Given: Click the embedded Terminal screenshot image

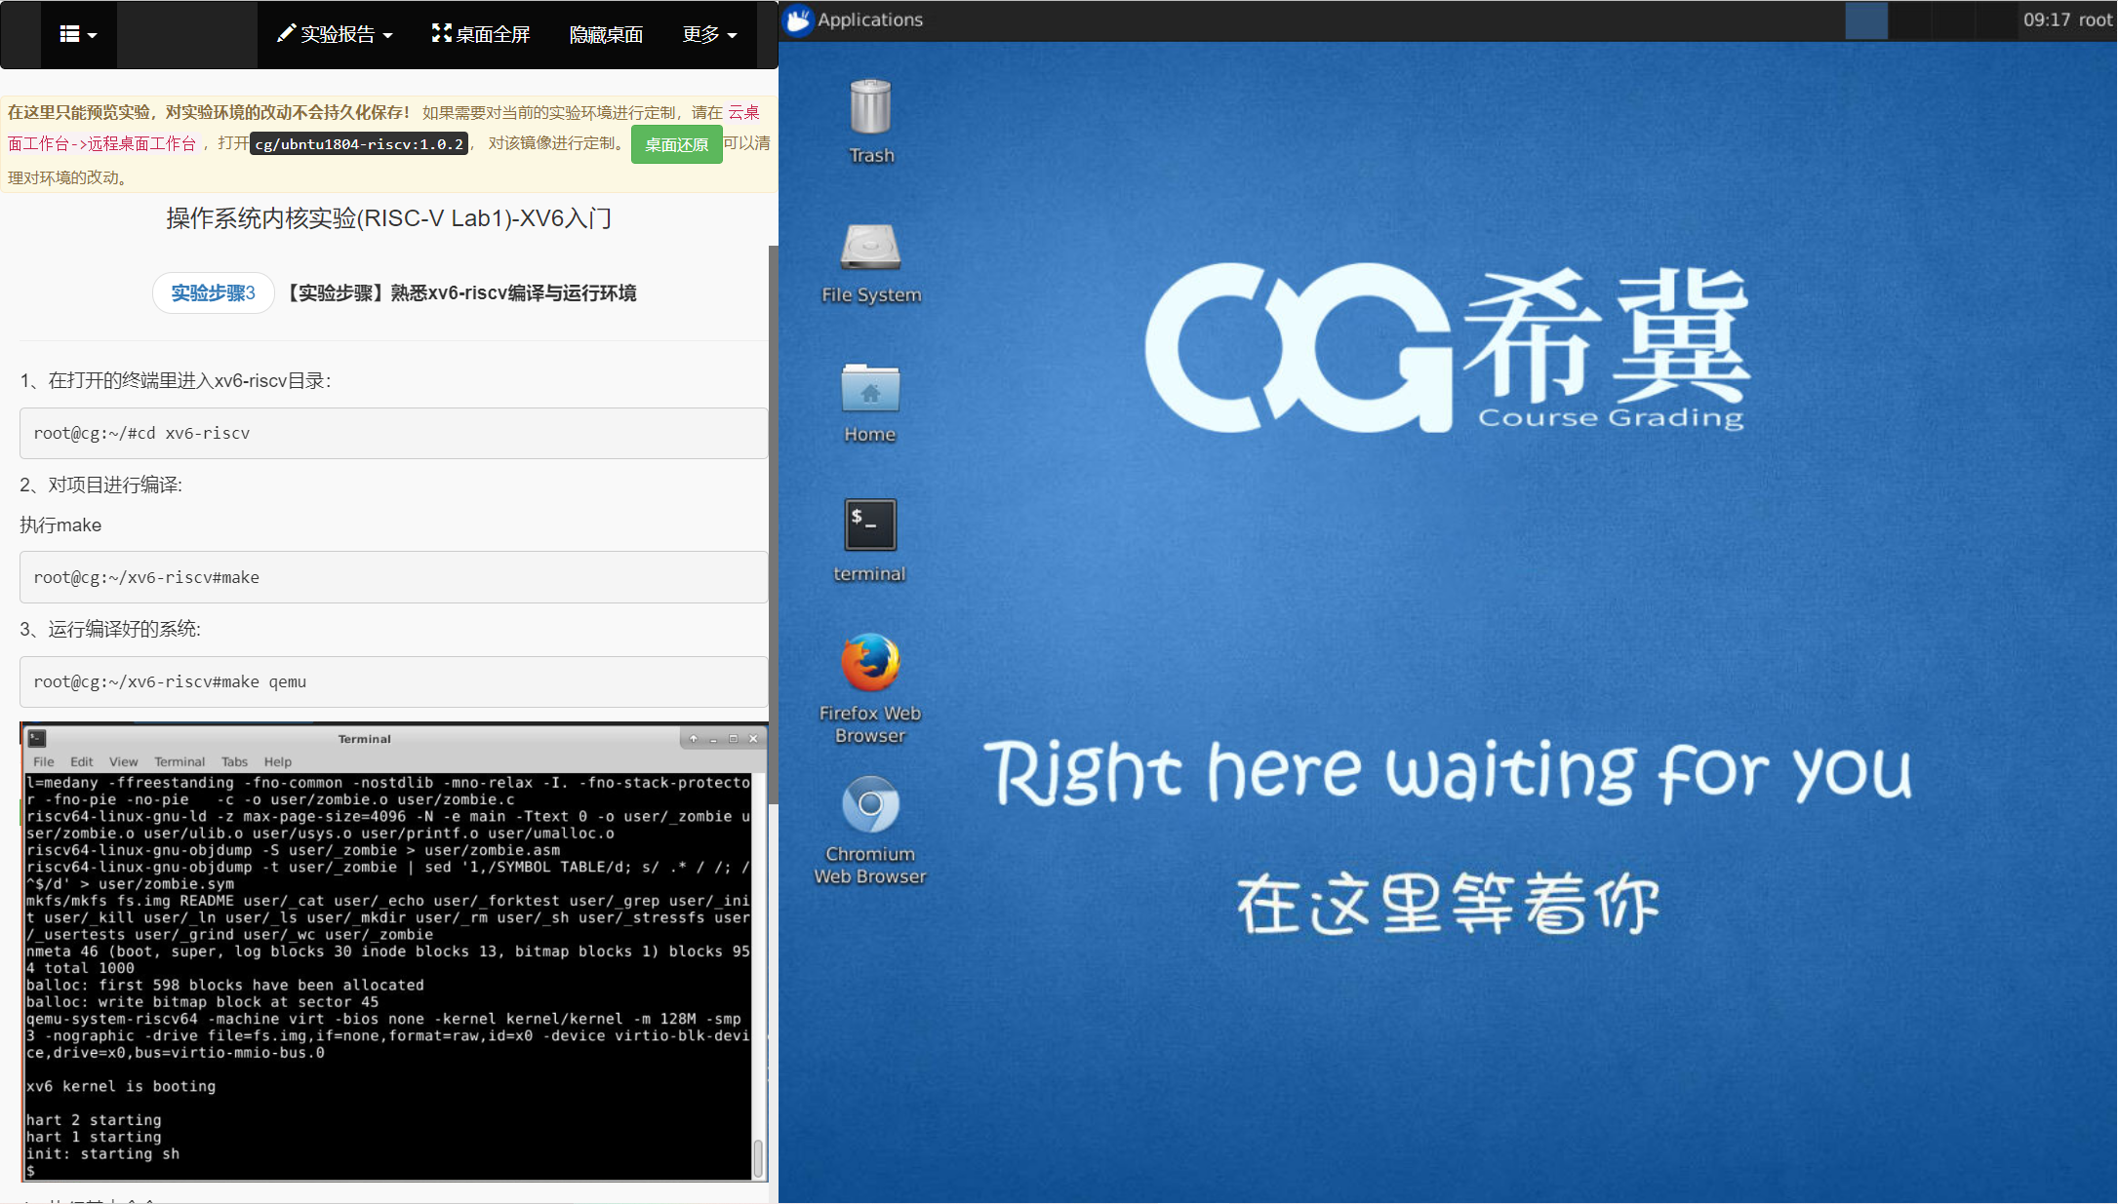Looking at the screenshot, I should point(394,952).
